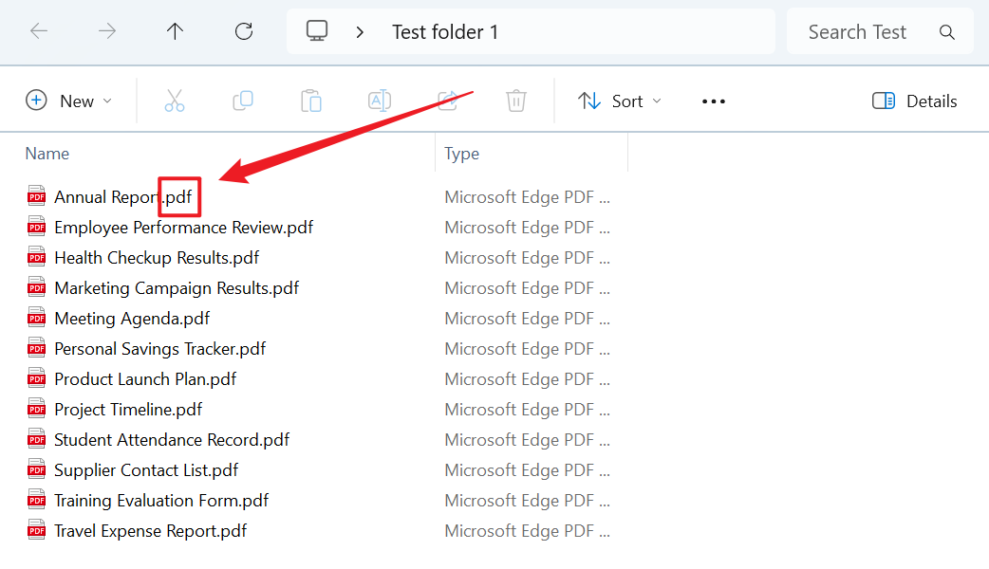Open the breadcrumb chevron next to This PC
The width and height of the screenshot is (989, 569).
(360, 30)
